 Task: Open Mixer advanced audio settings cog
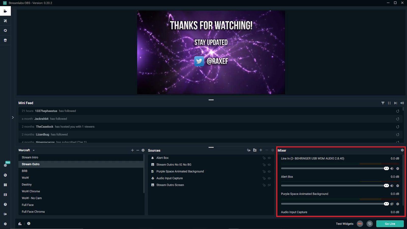[x=402, y=150]
